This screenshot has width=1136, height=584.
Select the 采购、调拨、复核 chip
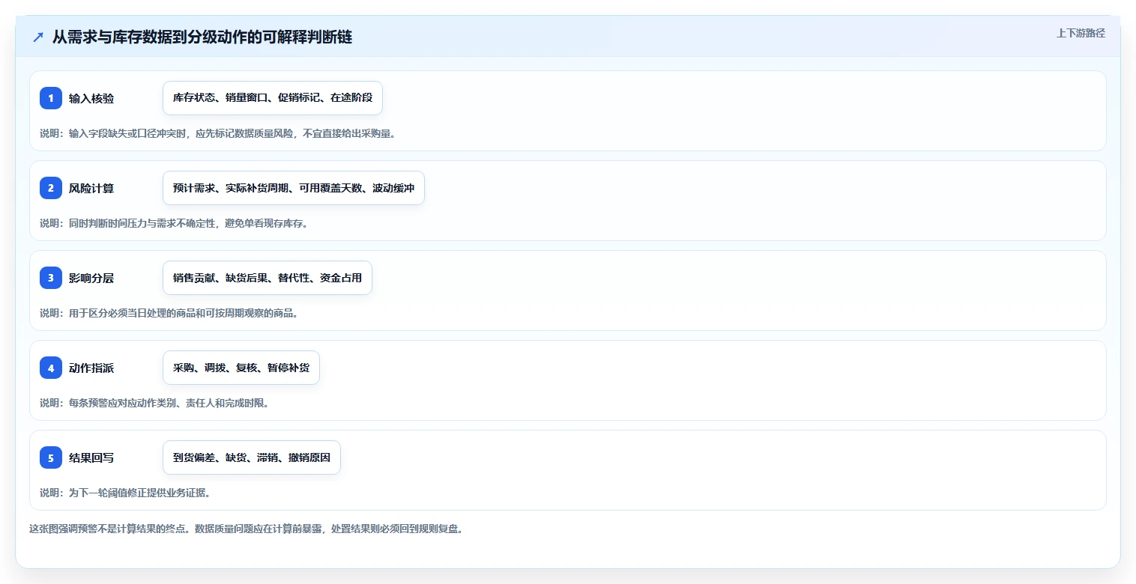coord(241,368)
